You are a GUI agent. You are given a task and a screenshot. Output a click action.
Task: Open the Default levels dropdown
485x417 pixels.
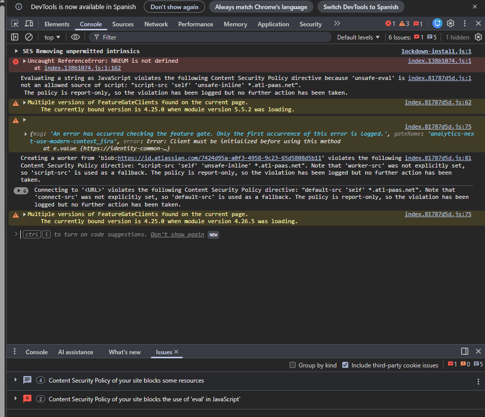click(x=358, y=37)
